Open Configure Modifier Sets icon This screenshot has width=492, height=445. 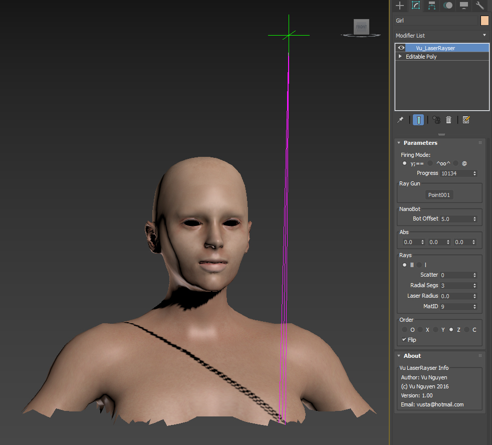pos(466,120)
